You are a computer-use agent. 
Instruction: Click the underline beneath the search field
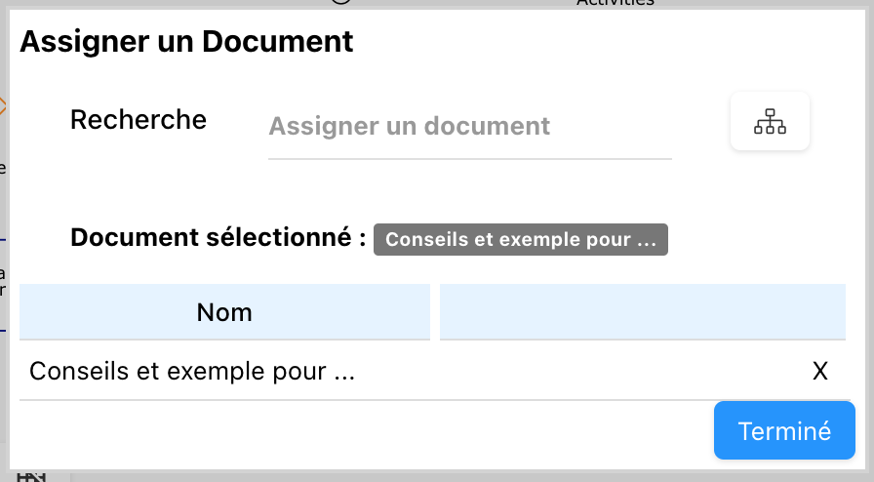tap(469, 157)
